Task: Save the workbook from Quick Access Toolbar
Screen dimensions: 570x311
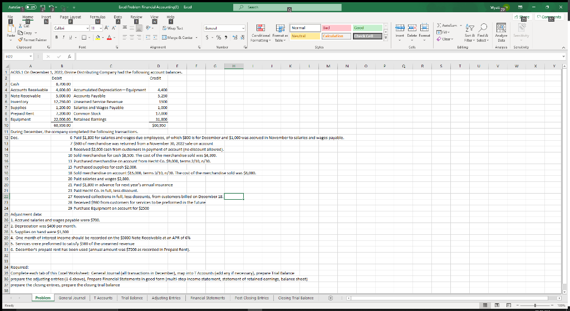Action: click(42, 7)
